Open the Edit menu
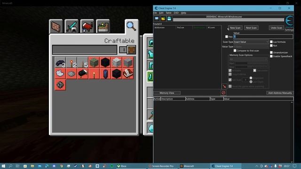The width and height of the screenshot is (301, 169). pos(161,13)
